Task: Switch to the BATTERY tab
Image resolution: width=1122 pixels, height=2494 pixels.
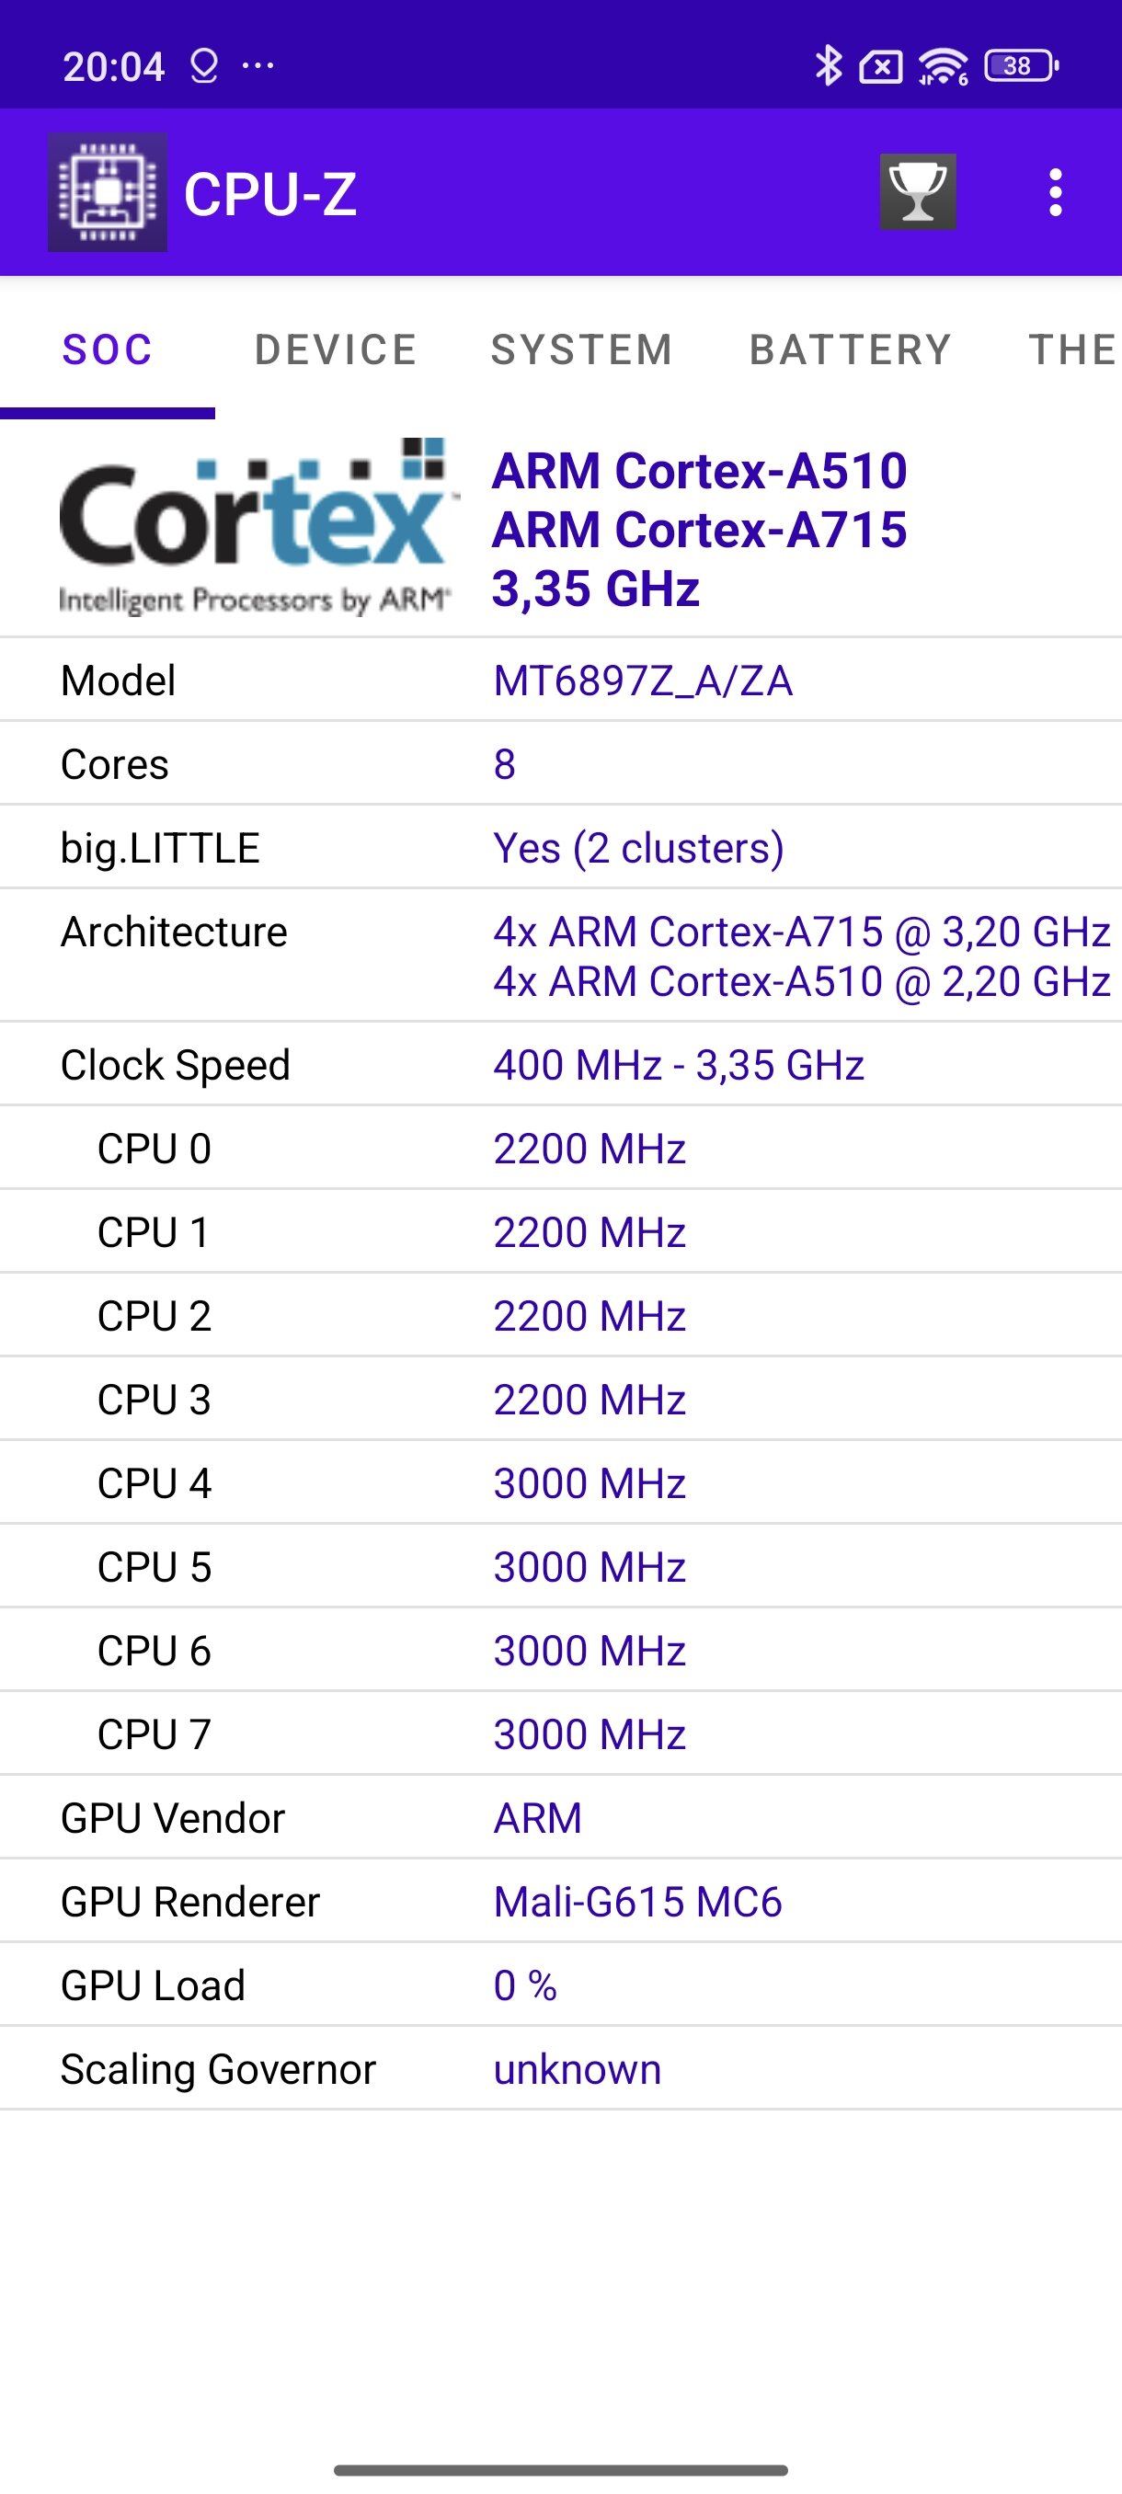Action: click(851, 349)
